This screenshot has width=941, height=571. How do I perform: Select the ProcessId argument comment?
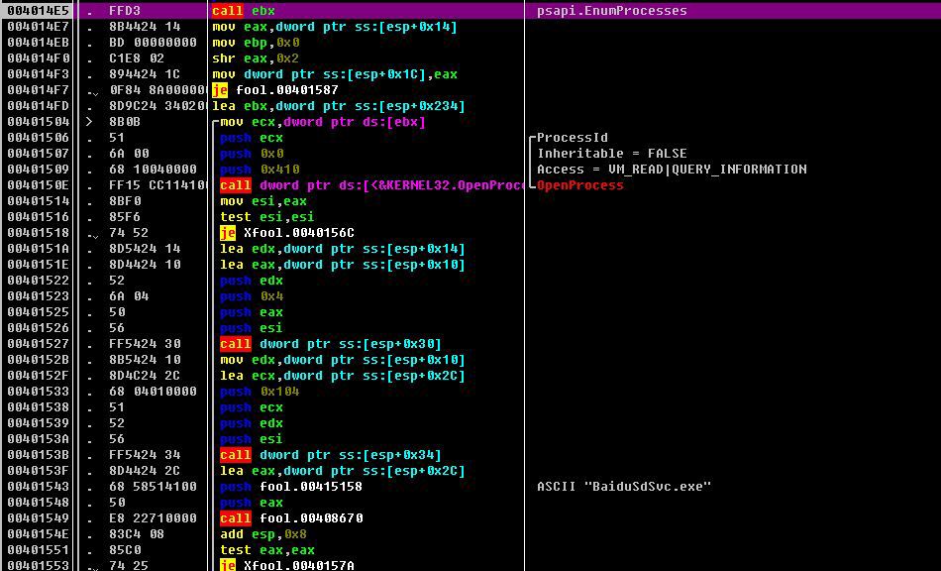tap(572, 138)
